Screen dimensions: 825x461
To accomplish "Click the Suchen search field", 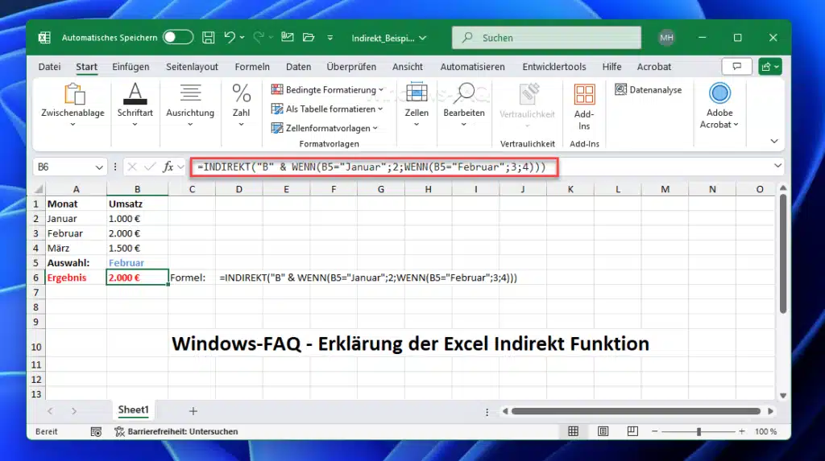I will [x=546, y=38].
